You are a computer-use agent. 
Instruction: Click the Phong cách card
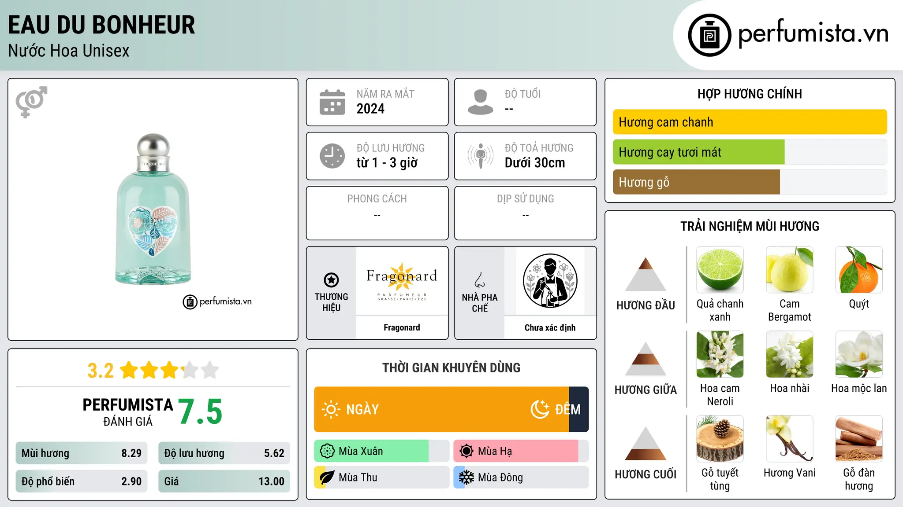coord(377,213)
